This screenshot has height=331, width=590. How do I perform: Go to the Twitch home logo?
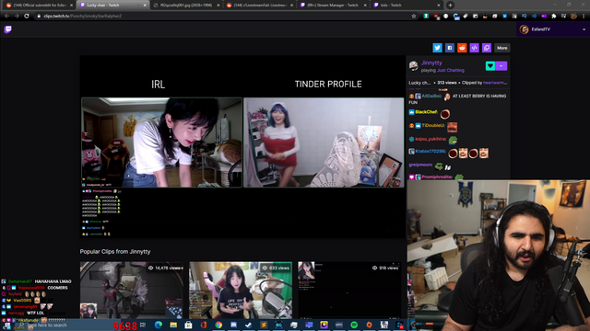(x=8, y=29)
